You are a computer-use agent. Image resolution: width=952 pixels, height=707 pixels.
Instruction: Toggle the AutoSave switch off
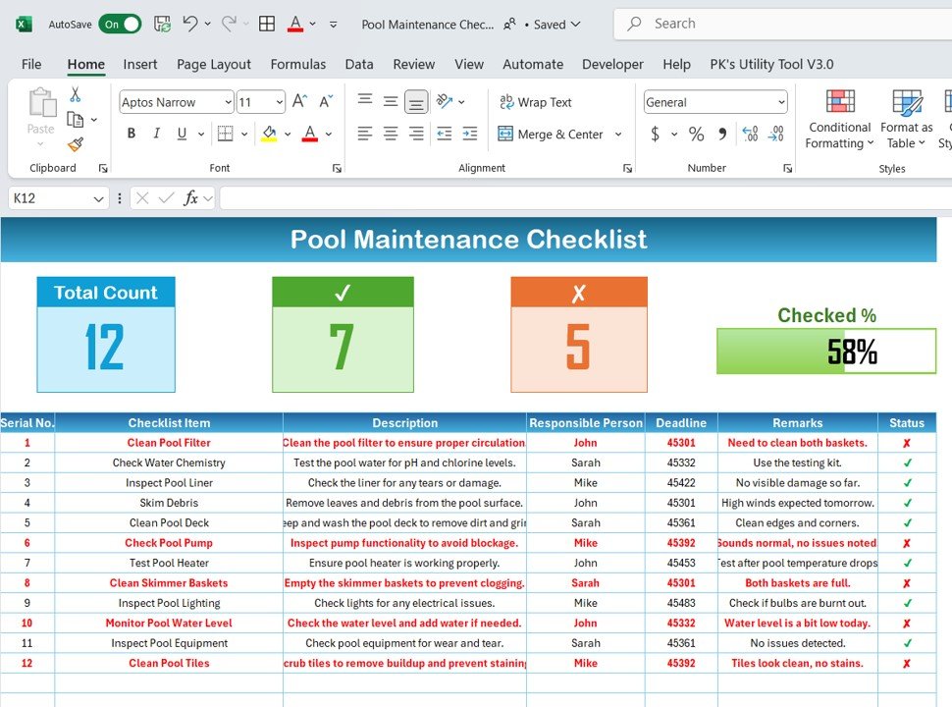120,24
